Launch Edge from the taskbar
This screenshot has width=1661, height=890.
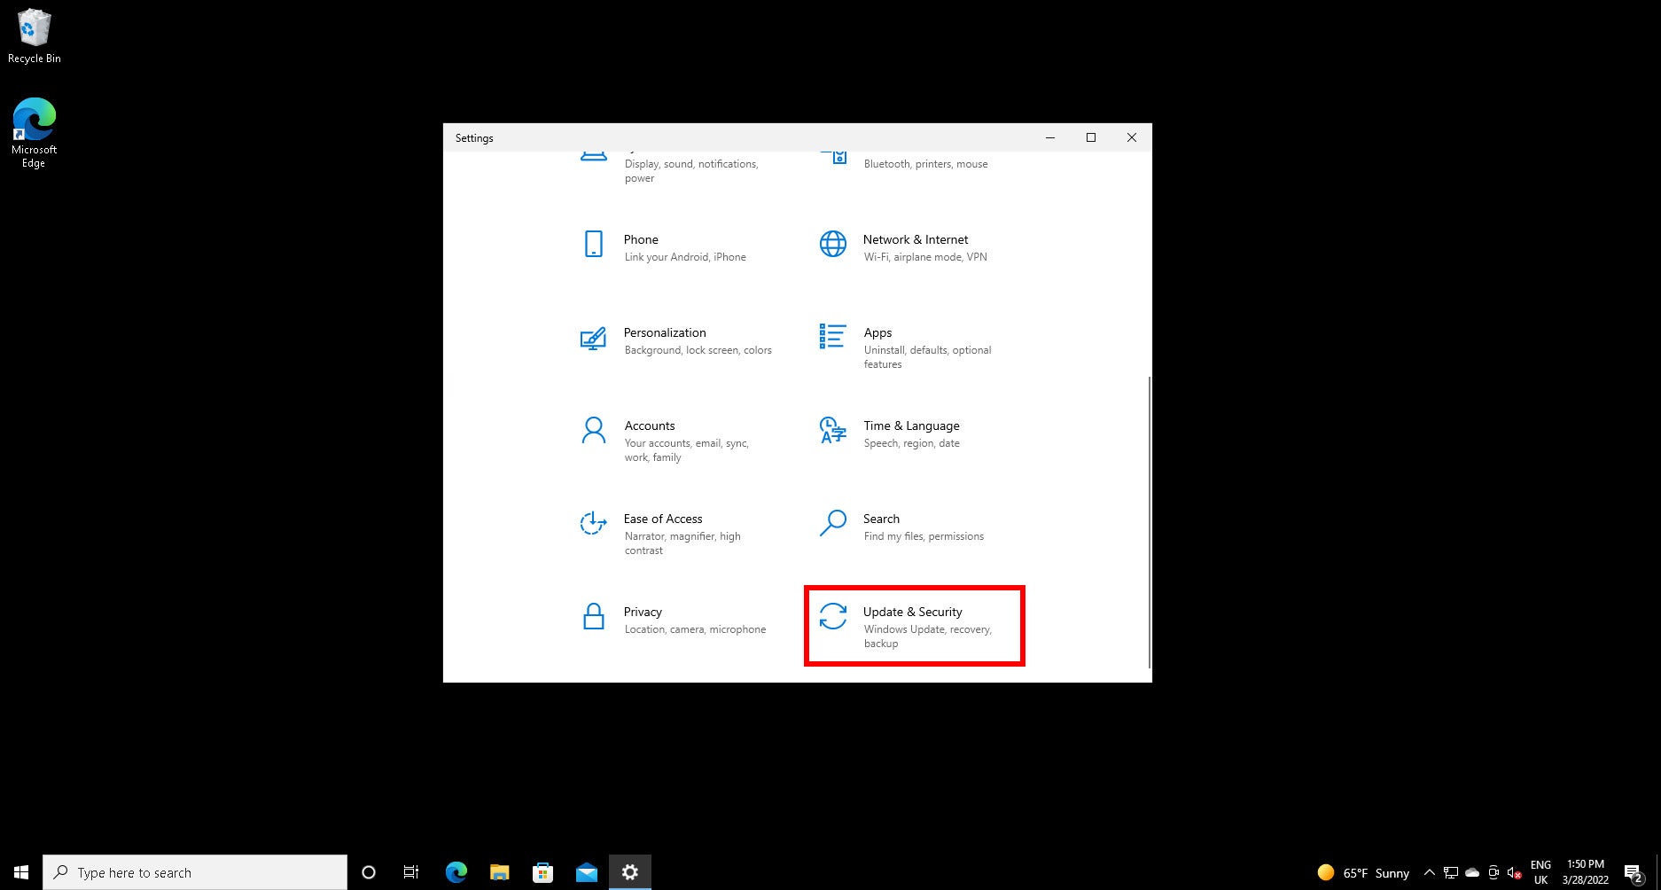click(456, 872)
